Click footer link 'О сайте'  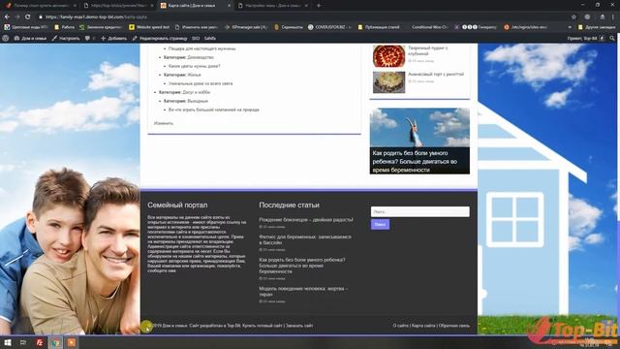point(400,326)
